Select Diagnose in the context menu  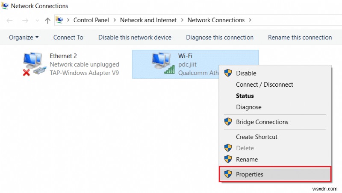coord(248,107)
